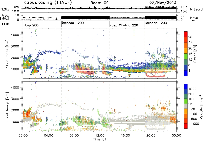
Task: Click the 'Freq. [MHz]' axis label
Action: point(5,17)
